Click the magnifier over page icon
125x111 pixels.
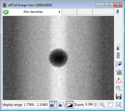[119, 88]
